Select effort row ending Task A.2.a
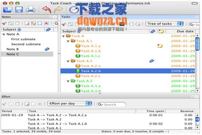Screen dimensions: 202x135 [98, 115]
